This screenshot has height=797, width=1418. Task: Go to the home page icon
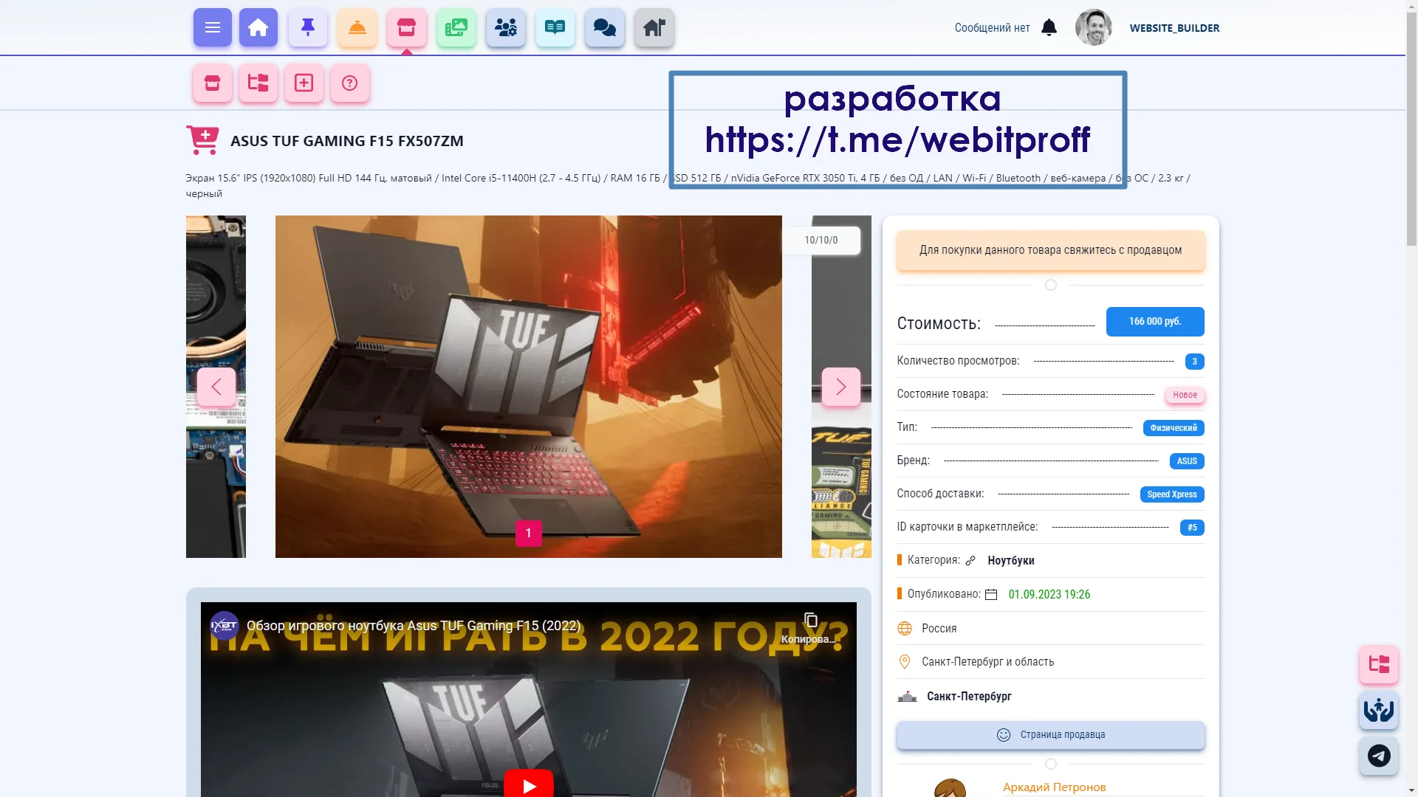[258, 28]
